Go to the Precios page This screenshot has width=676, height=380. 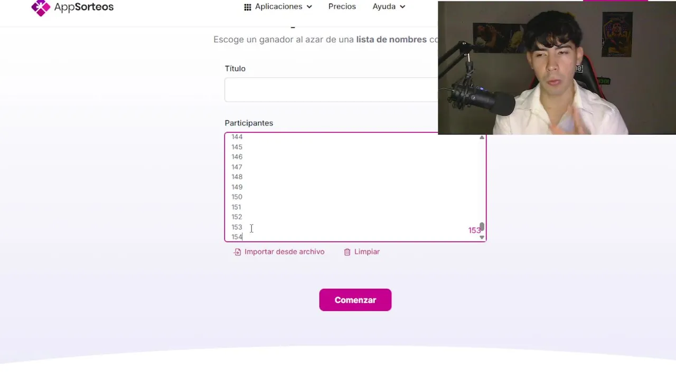(342, 6)
